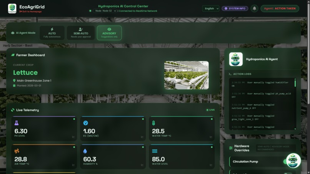Click the pH level flask icon
Viewport: 310px width, 174px height.
pyautogui.click(x=17, y=123)
